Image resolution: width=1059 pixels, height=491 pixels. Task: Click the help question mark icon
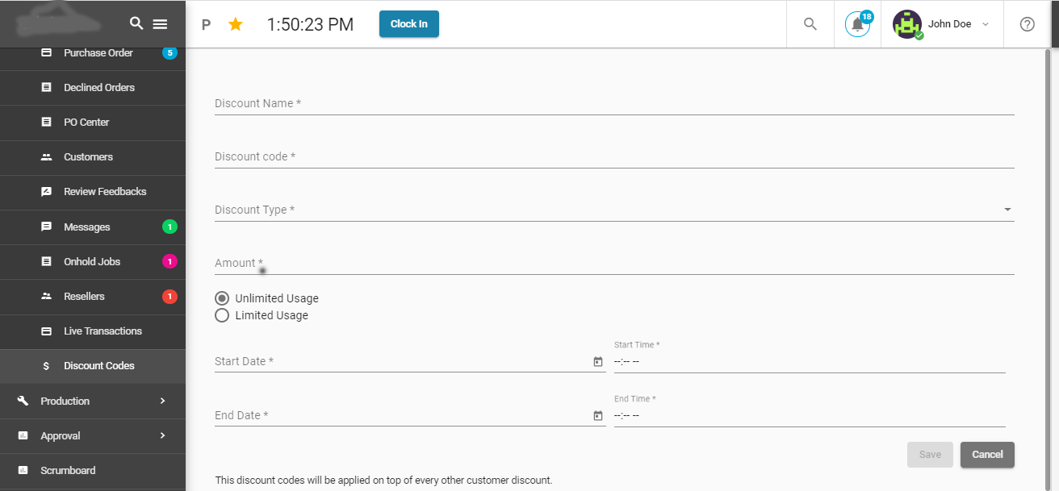click(x=1028, y=24)
